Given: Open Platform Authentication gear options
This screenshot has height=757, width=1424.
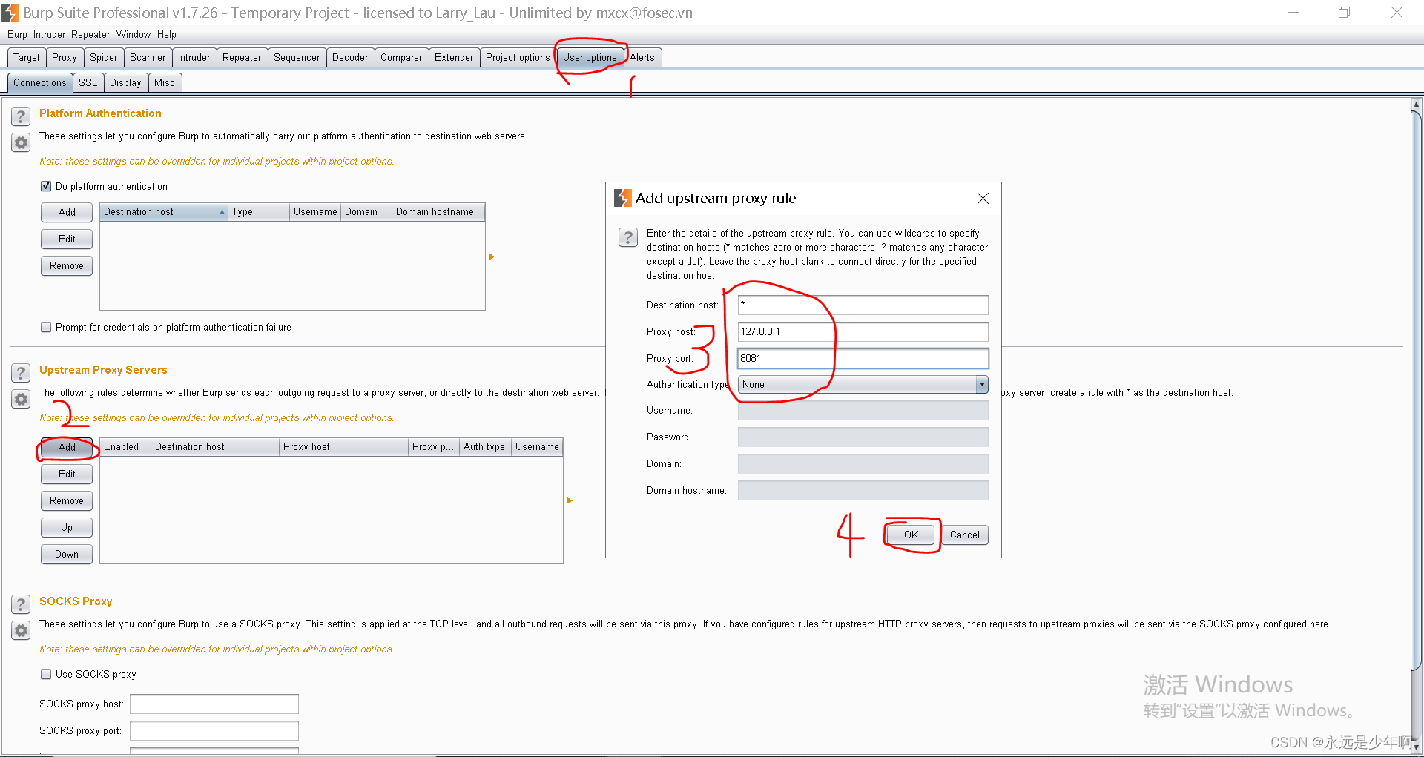Looking at the screenshot, I should (x=21, y=143).
